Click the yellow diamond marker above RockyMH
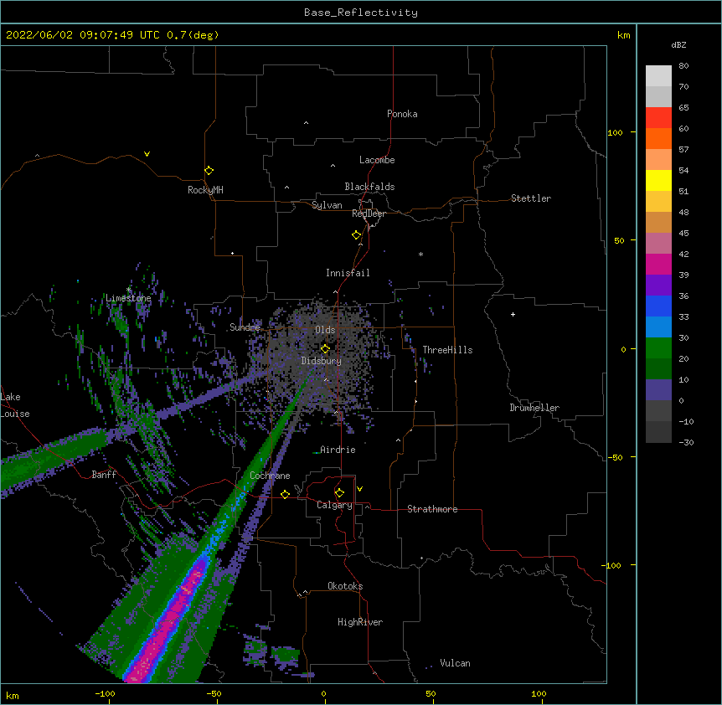The width and height of the screenshot is (722, 705). click(209, 171)
